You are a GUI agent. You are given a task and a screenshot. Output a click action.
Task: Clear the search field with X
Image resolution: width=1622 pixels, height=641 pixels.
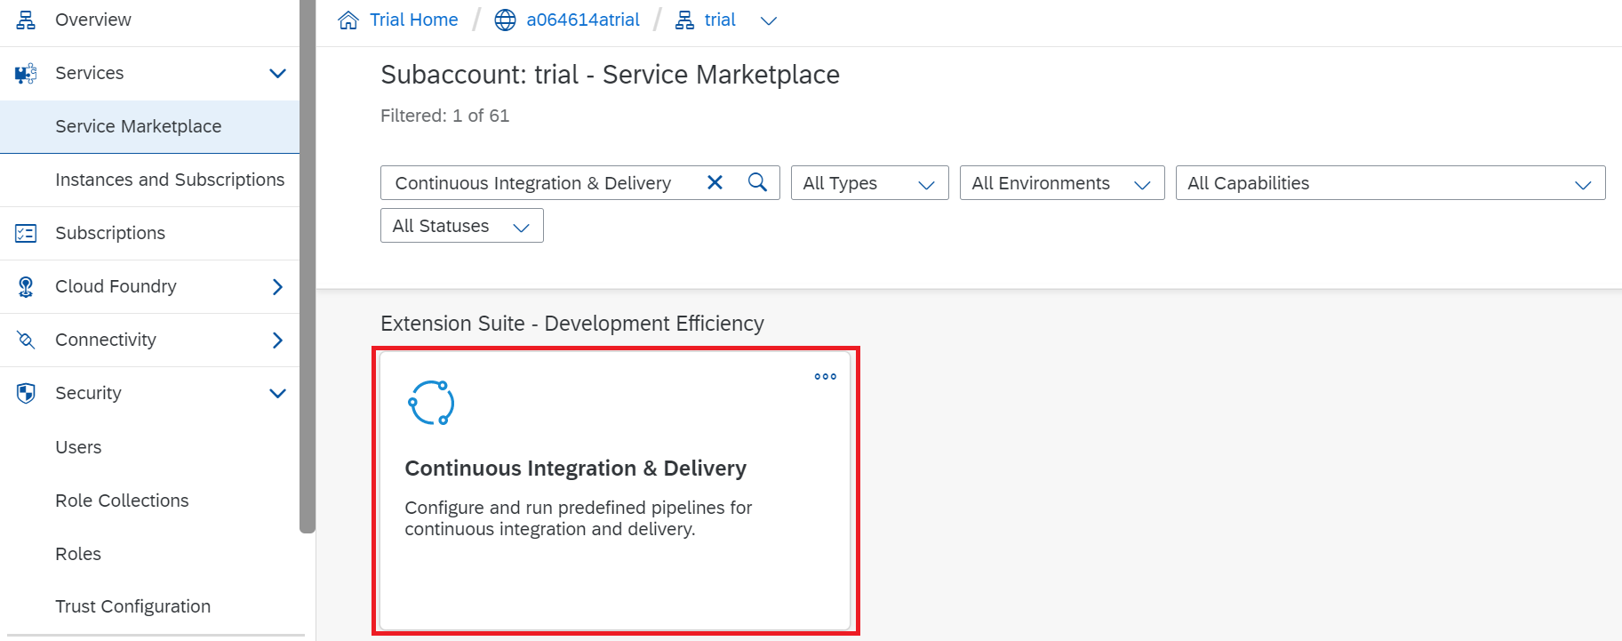tap(715, 182)
